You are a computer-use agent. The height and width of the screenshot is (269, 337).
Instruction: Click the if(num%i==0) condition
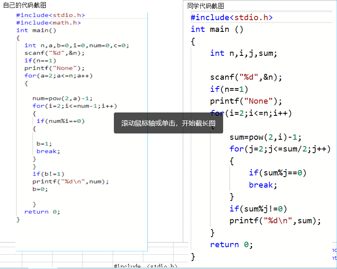(x=61, y=121)
